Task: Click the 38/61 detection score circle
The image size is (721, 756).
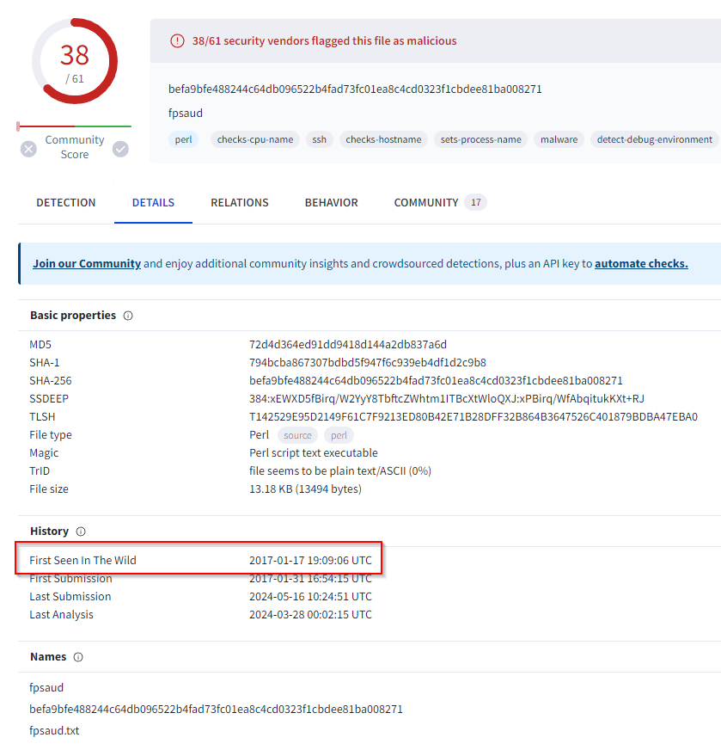Action: pyautogui.click(x=75, y=62)
